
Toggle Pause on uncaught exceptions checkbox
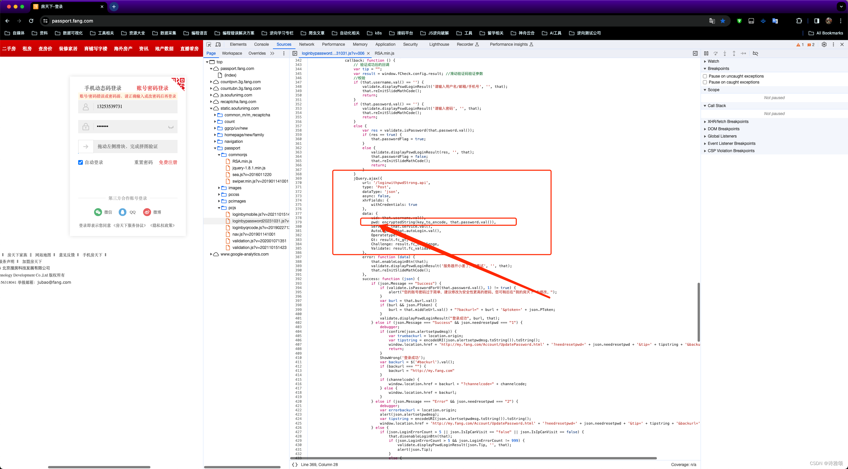705,76
